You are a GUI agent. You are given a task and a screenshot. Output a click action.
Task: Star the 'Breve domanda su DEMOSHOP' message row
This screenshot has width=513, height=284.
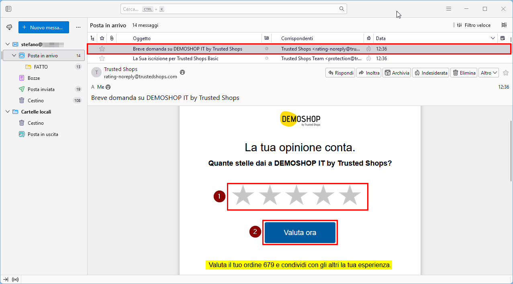(102, 49)
